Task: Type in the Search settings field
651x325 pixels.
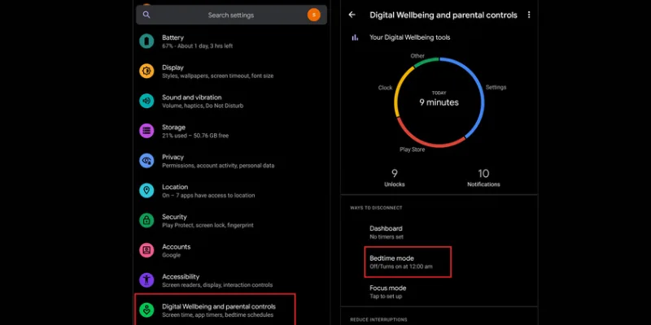Action: (x=231, y=15)
